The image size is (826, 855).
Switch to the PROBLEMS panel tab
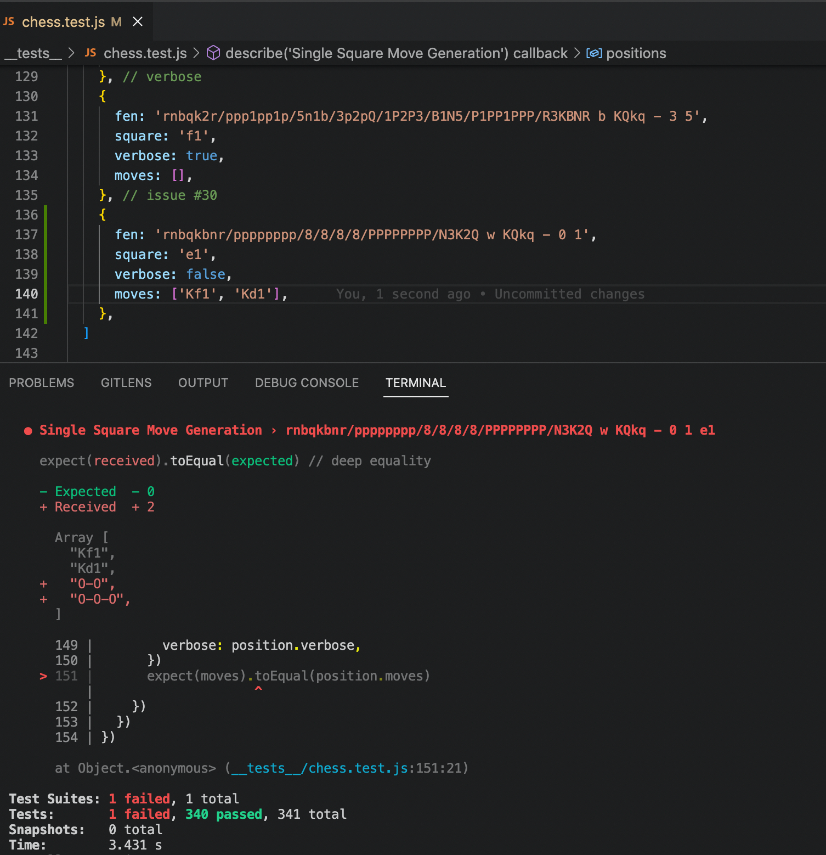tap(41, 383)
